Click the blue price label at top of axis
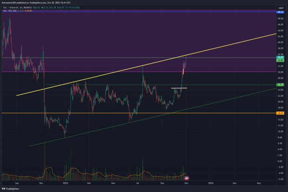Screen dimensions: 288x192 pyautogui.click(x=280, y=12)
